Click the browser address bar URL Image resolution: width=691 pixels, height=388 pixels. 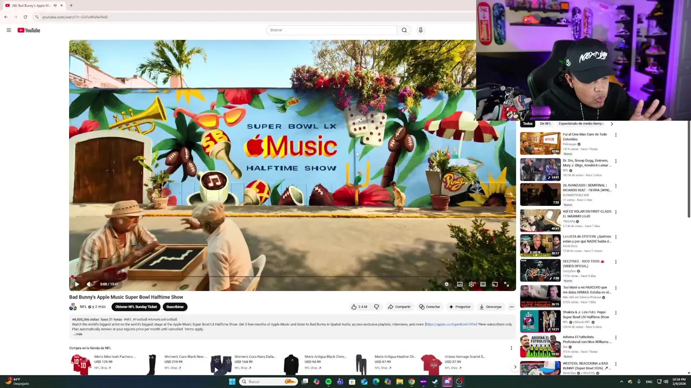(x=75, y=17)
